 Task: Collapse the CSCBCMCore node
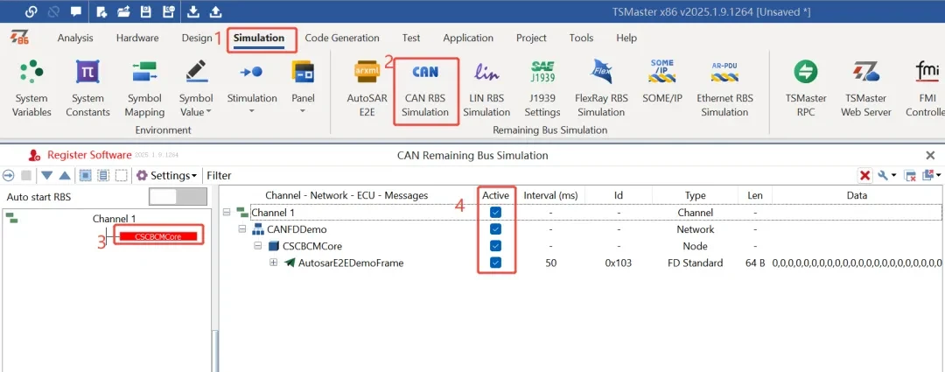pos(258,246)
